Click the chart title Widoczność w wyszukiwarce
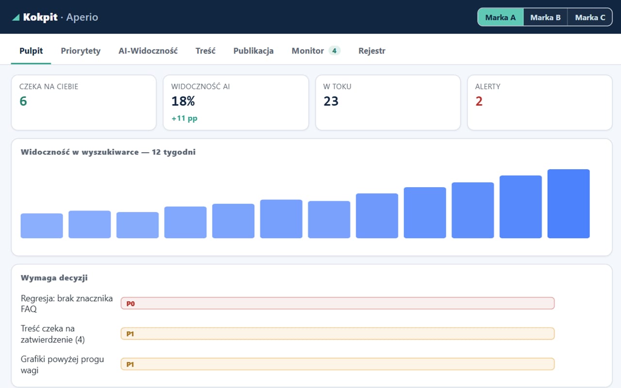The height and width of the screenshot is (388, 621). click(108, 152)
